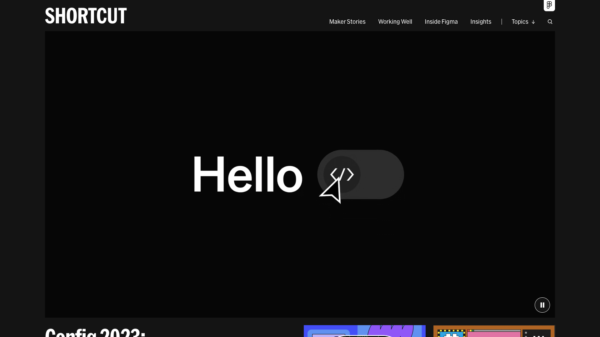This screenshot has height=337, width=600.
Task: Open search with the magnifying glass icon
Action: pyautogui.click(x=550, y=22)
